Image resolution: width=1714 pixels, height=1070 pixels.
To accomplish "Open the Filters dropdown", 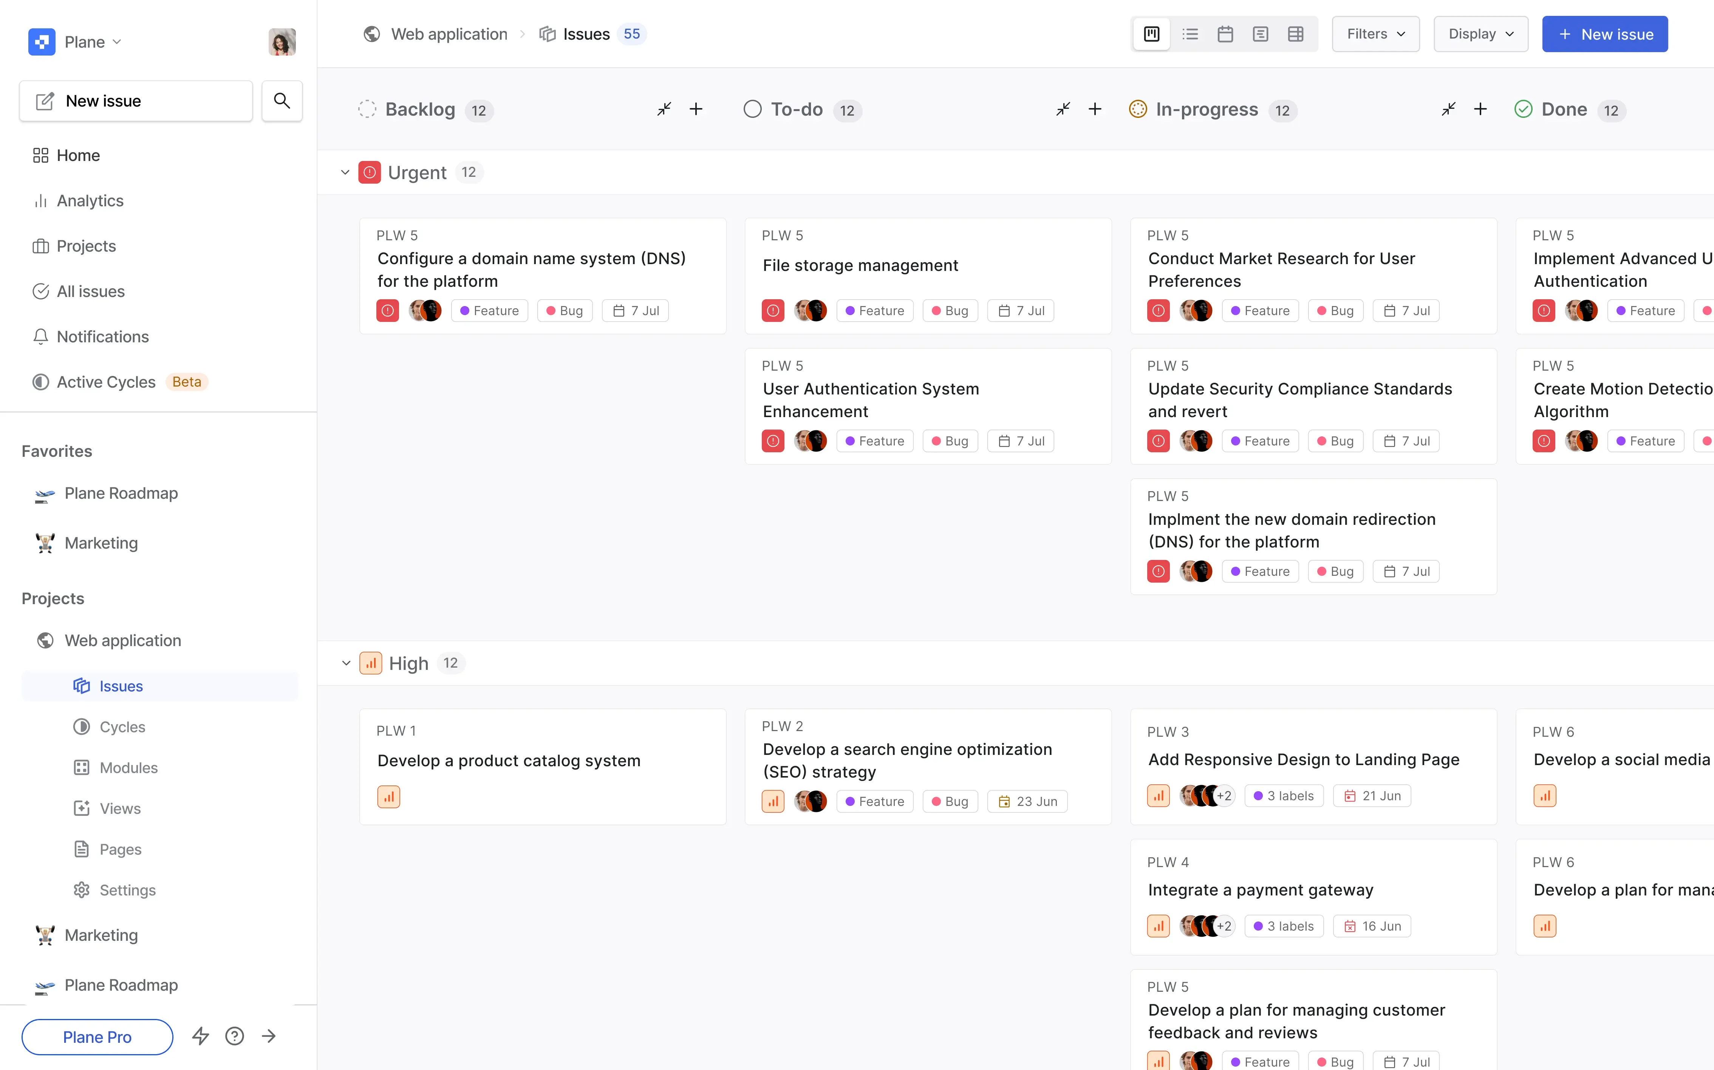I will (1375, 34).
